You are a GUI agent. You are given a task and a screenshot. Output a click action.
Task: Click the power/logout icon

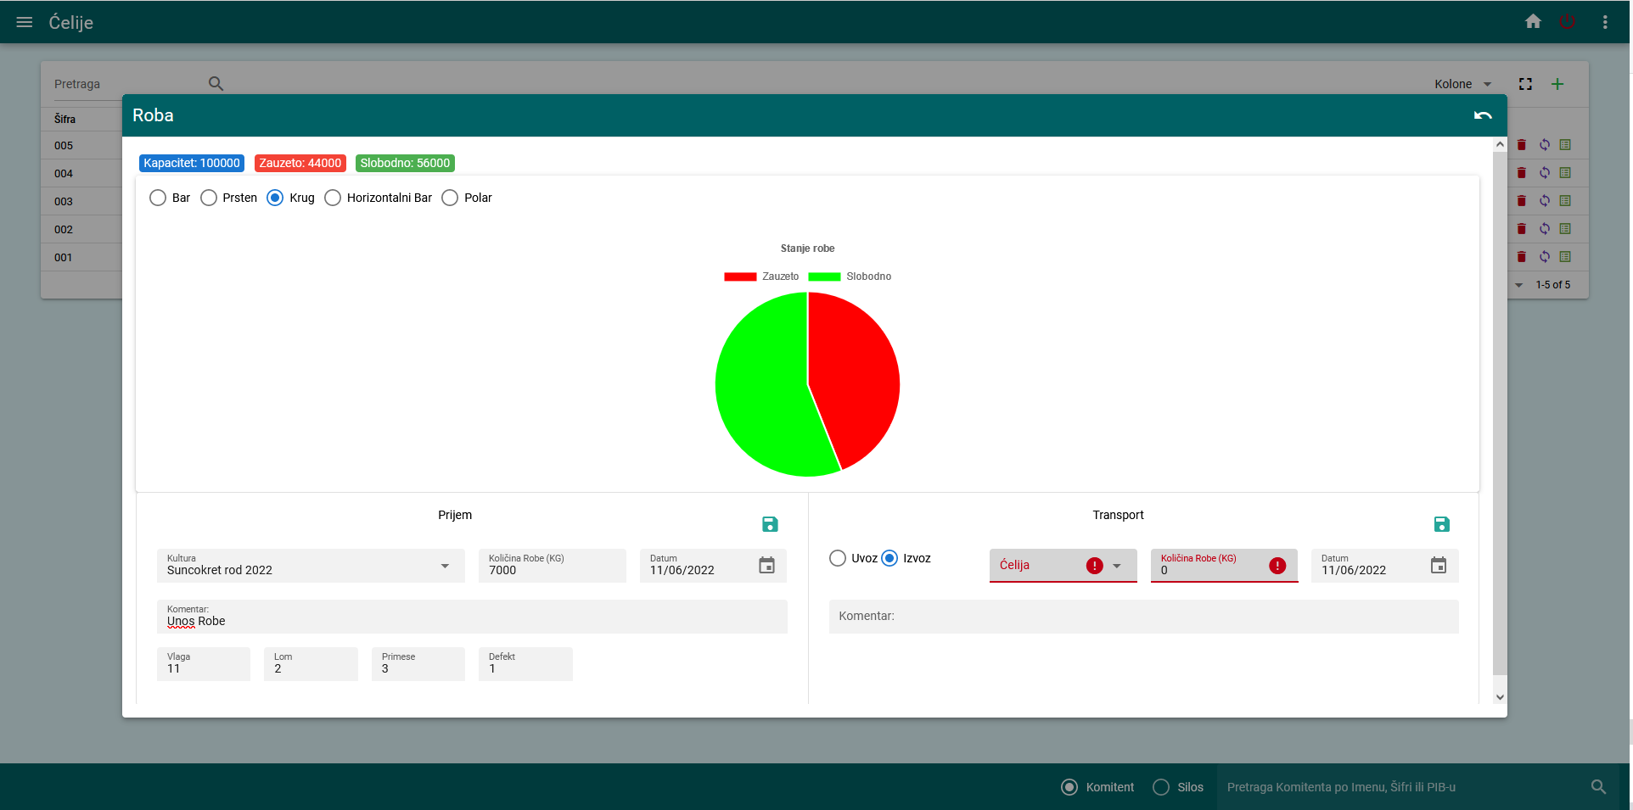[x=1567, y=21]
